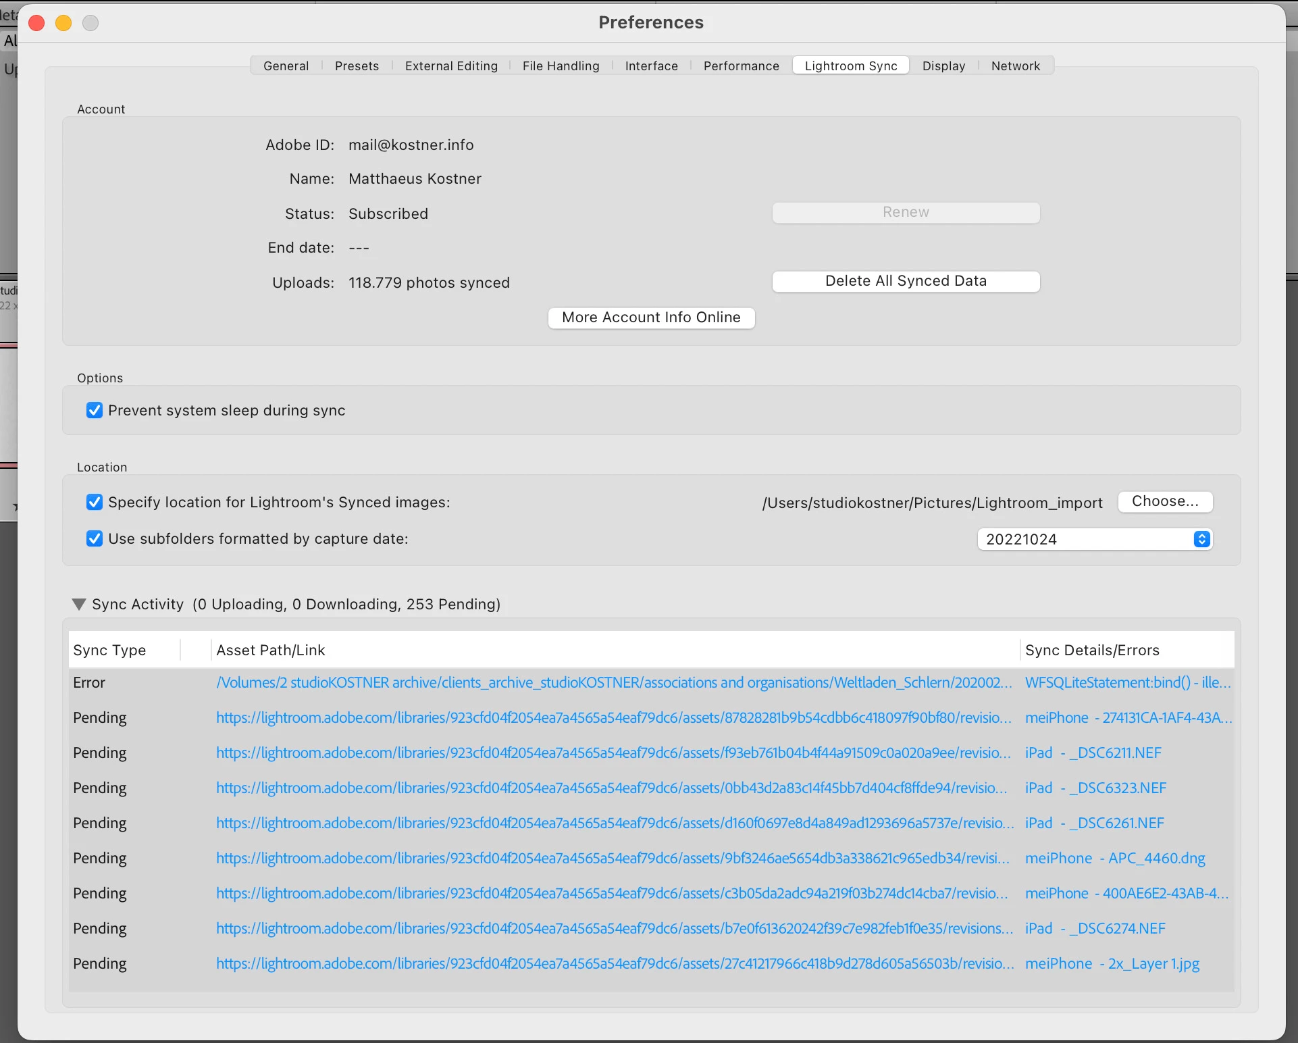
Task: Disable Use subfolders formatted by capture date
Action: (x=95, y=539)
